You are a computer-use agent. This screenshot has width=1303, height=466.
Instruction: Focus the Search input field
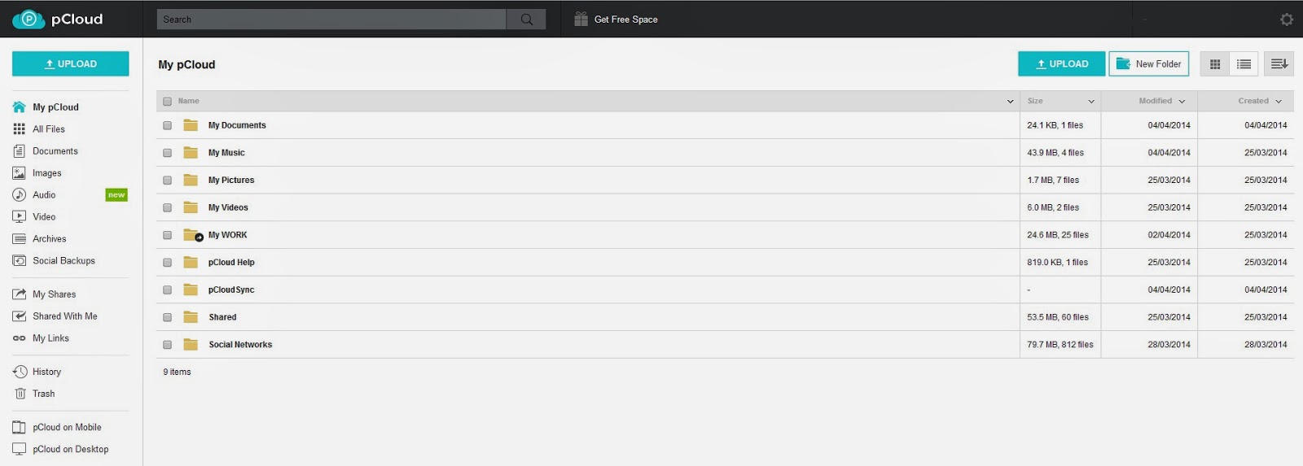click(331, 20)
